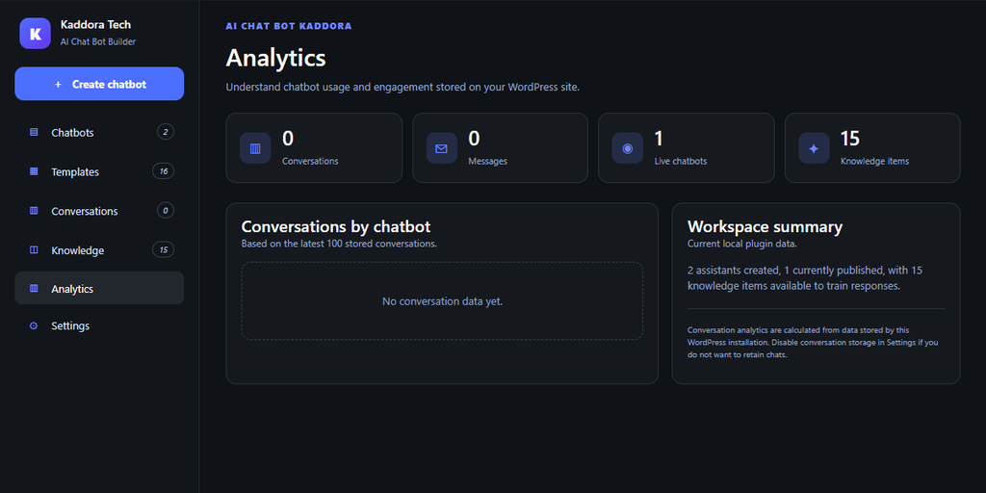The width and height of the screenshot is (986, 493).
Task: Click the 15 knowledge items value
Action: [850, 139]
